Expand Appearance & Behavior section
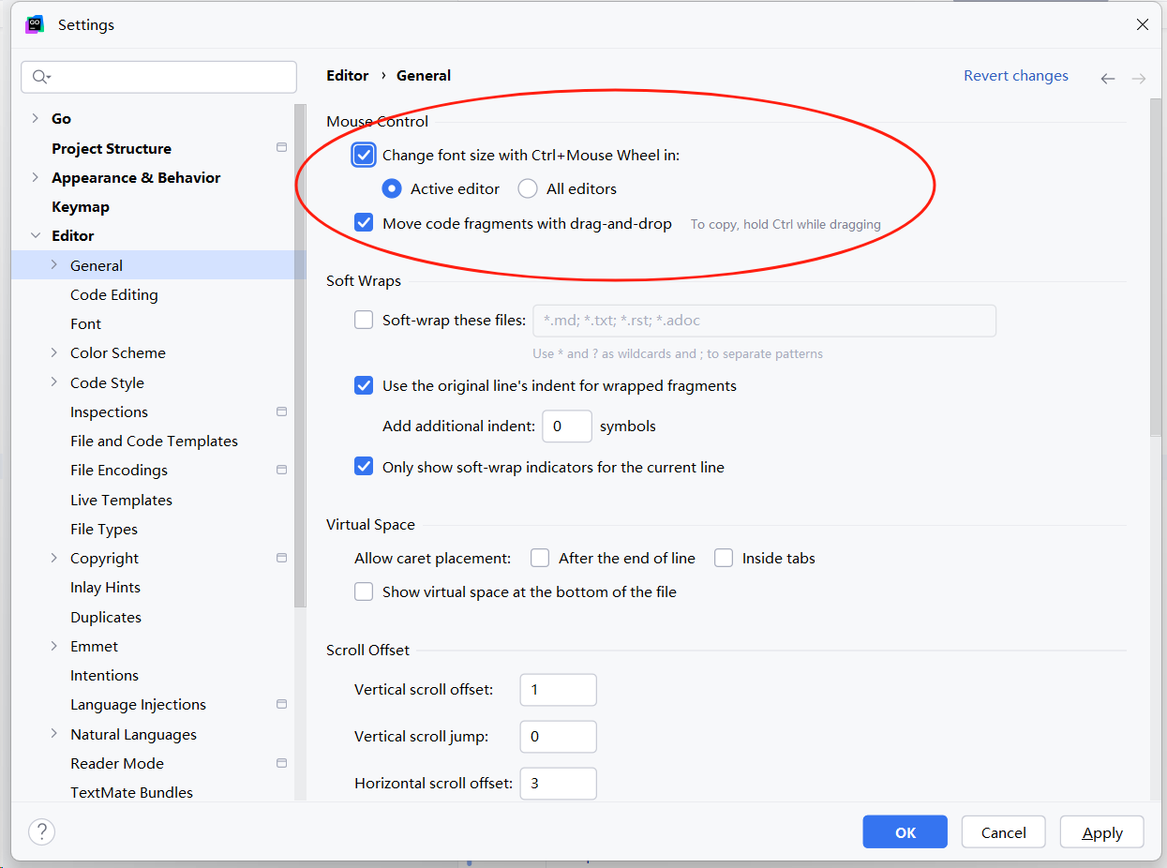1167x868 pixels. [x=36, y=177]
